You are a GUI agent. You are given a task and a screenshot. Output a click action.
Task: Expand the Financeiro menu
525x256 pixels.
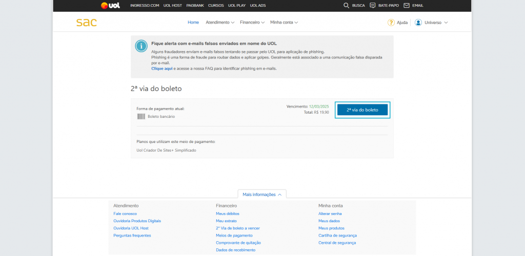click(252, 23)
